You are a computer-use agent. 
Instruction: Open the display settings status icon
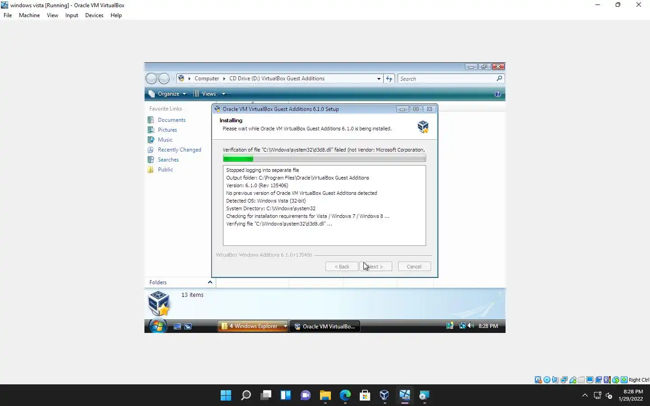(590, 380)
